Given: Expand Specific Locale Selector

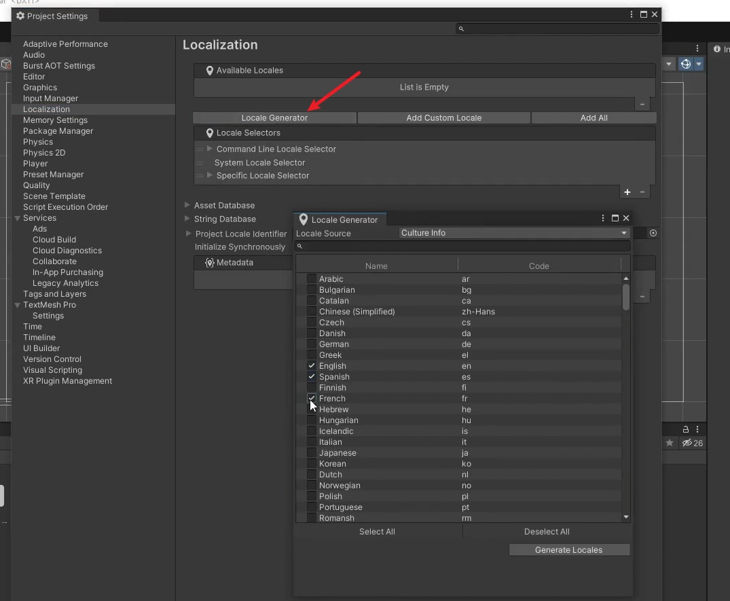Looking at the screenshot, I should point(210,175).
